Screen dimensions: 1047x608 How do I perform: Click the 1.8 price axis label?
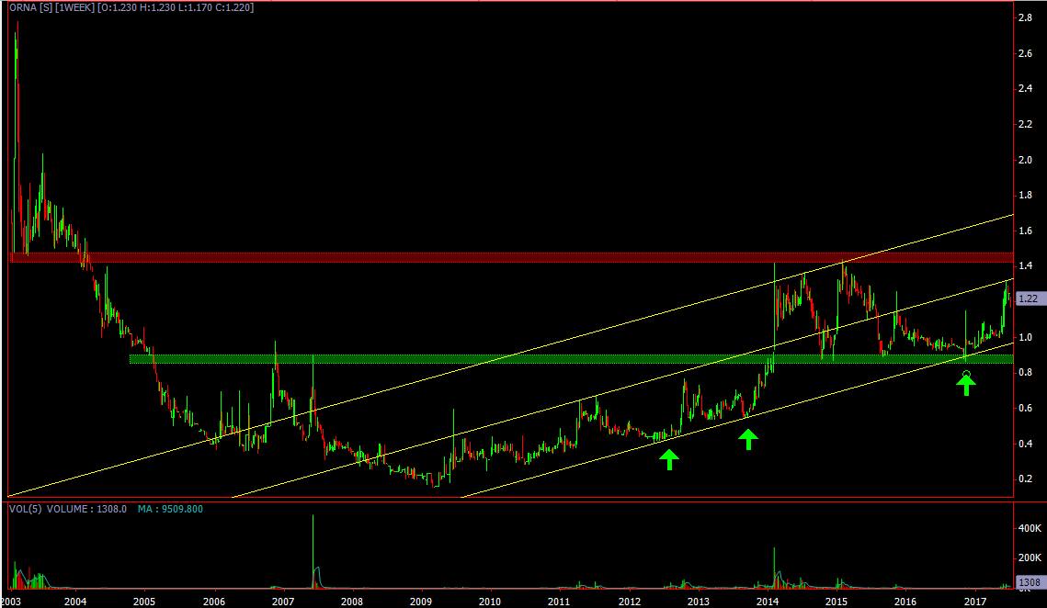[1025, 196]
